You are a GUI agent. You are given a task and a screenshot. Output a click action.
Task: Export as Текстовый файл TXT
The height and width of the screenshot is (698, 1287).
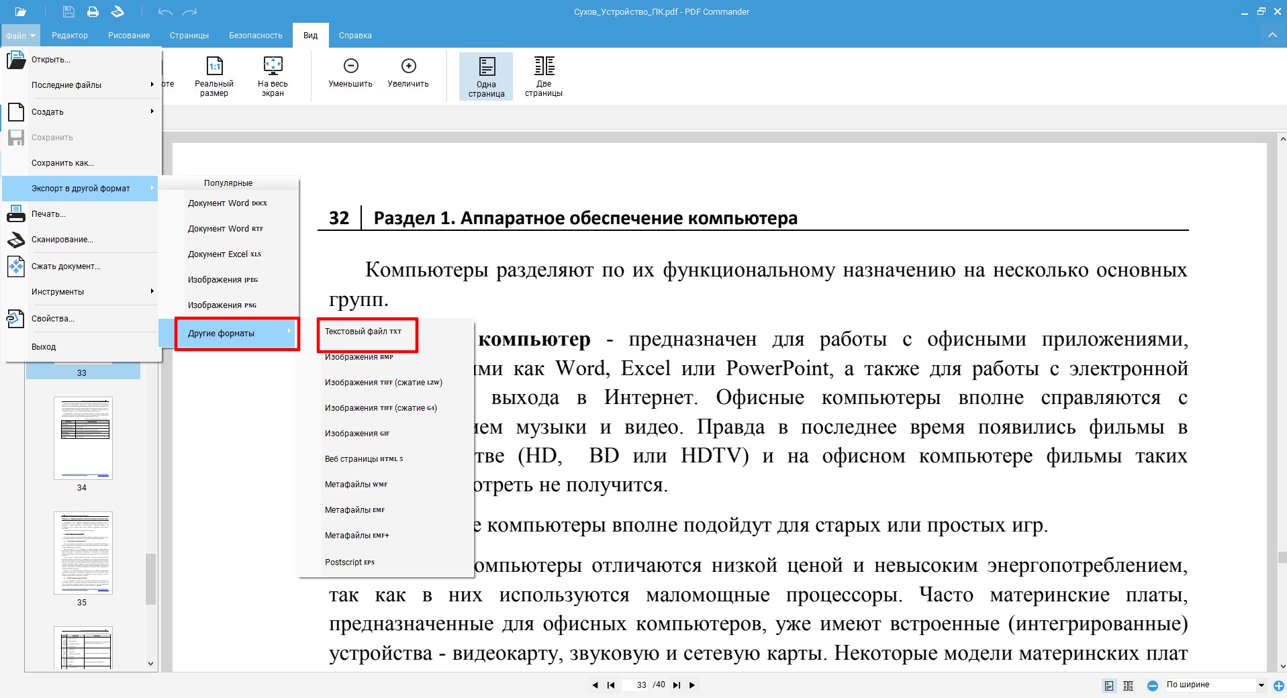pyautogui.click(x=387, y=332)
